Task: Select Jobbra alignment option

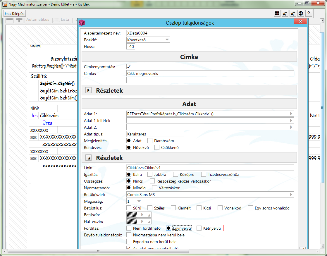Action: [150, 174]
